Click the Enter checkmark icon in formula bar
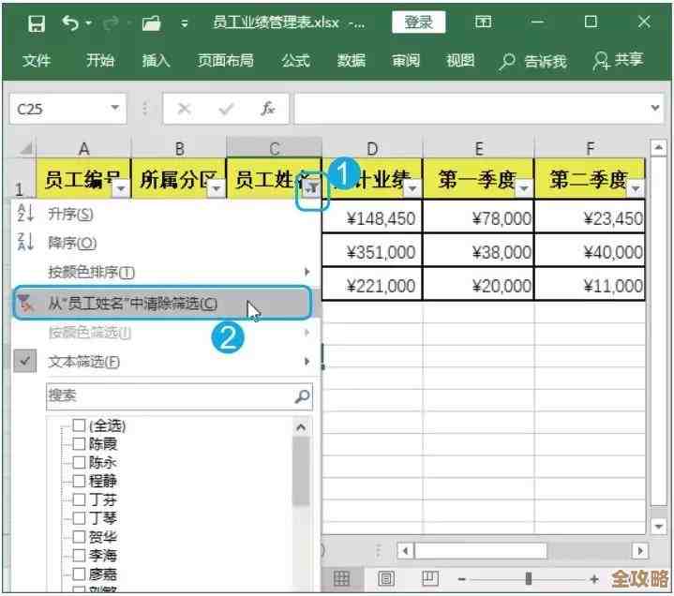Image resolution: width=674 pixels, height=596 pixels. tap(226, 109)
